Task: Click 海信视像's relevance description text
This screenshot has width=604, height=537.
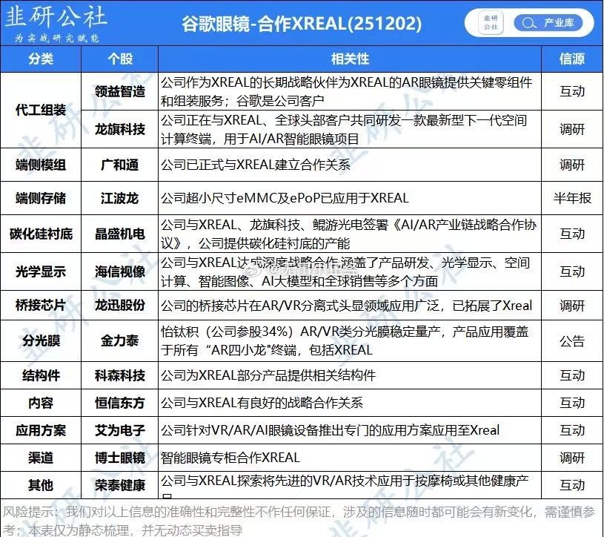Action: (x=345, y=271)
